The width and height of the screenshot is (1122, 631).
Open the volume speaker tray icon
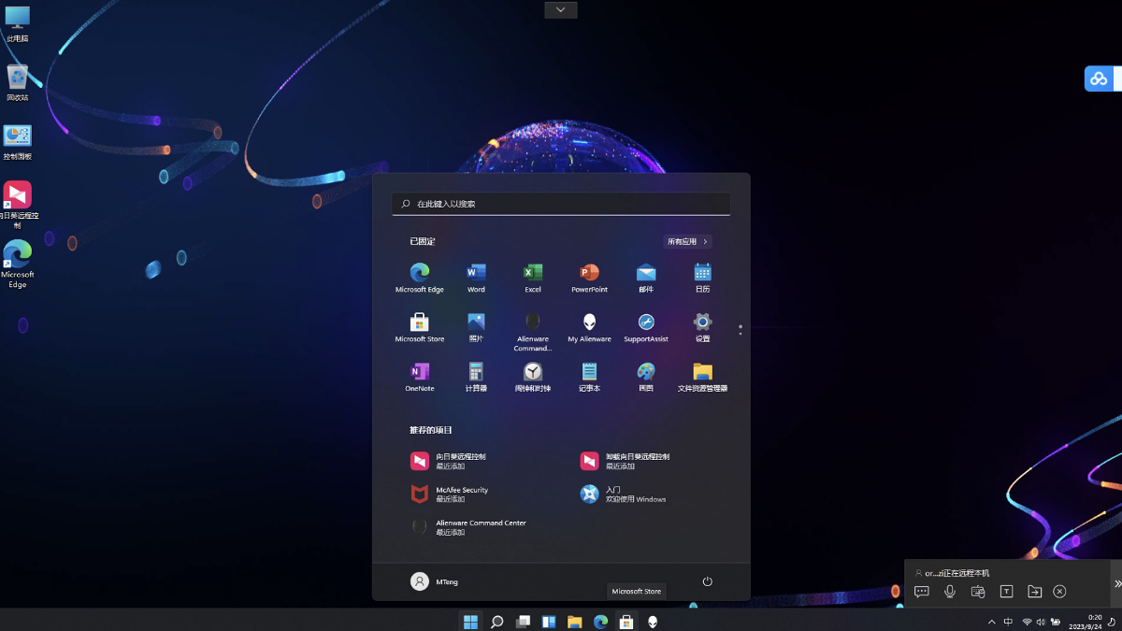(1041, 622)
